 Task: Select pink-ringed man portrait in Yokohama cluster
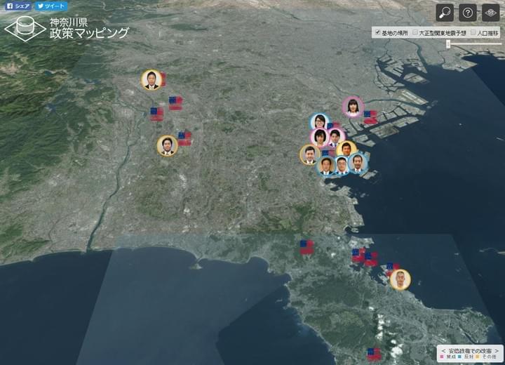(335, 136)
